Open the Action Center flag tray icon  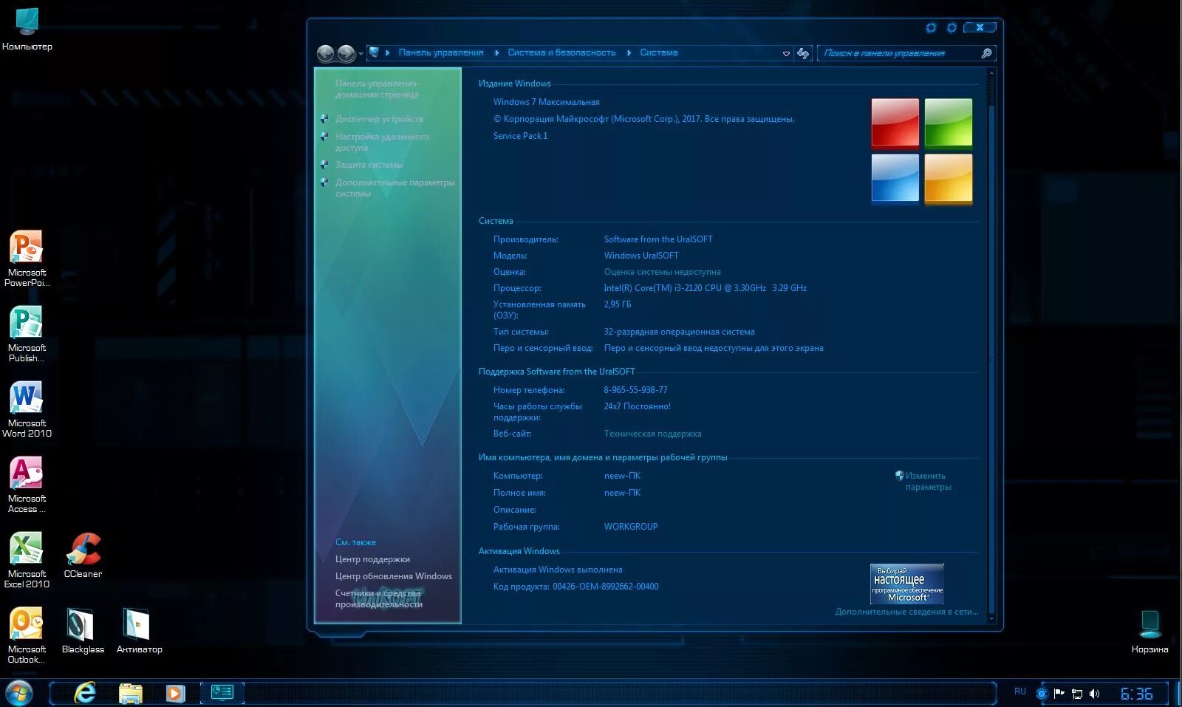(x=1059, y=693)
